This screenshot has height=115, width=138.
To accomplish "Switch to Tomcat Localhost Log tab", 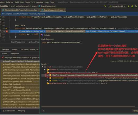I will coord(30,50).
